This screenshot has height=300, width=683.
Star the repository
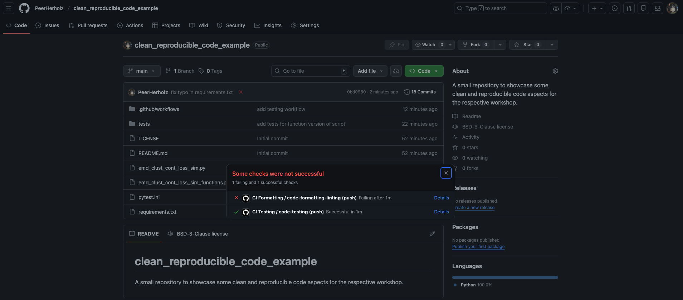click(x=527, y=45)
